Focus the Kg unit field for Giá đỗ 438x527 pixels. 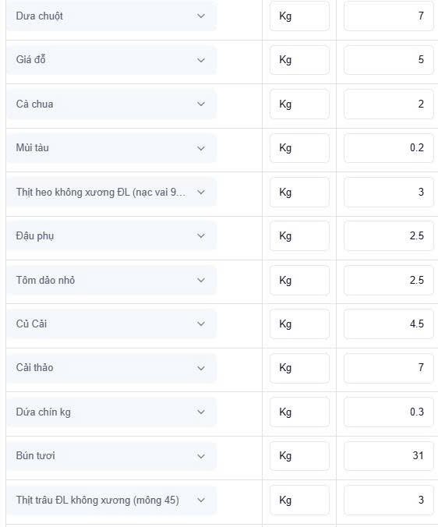point(299,60)
